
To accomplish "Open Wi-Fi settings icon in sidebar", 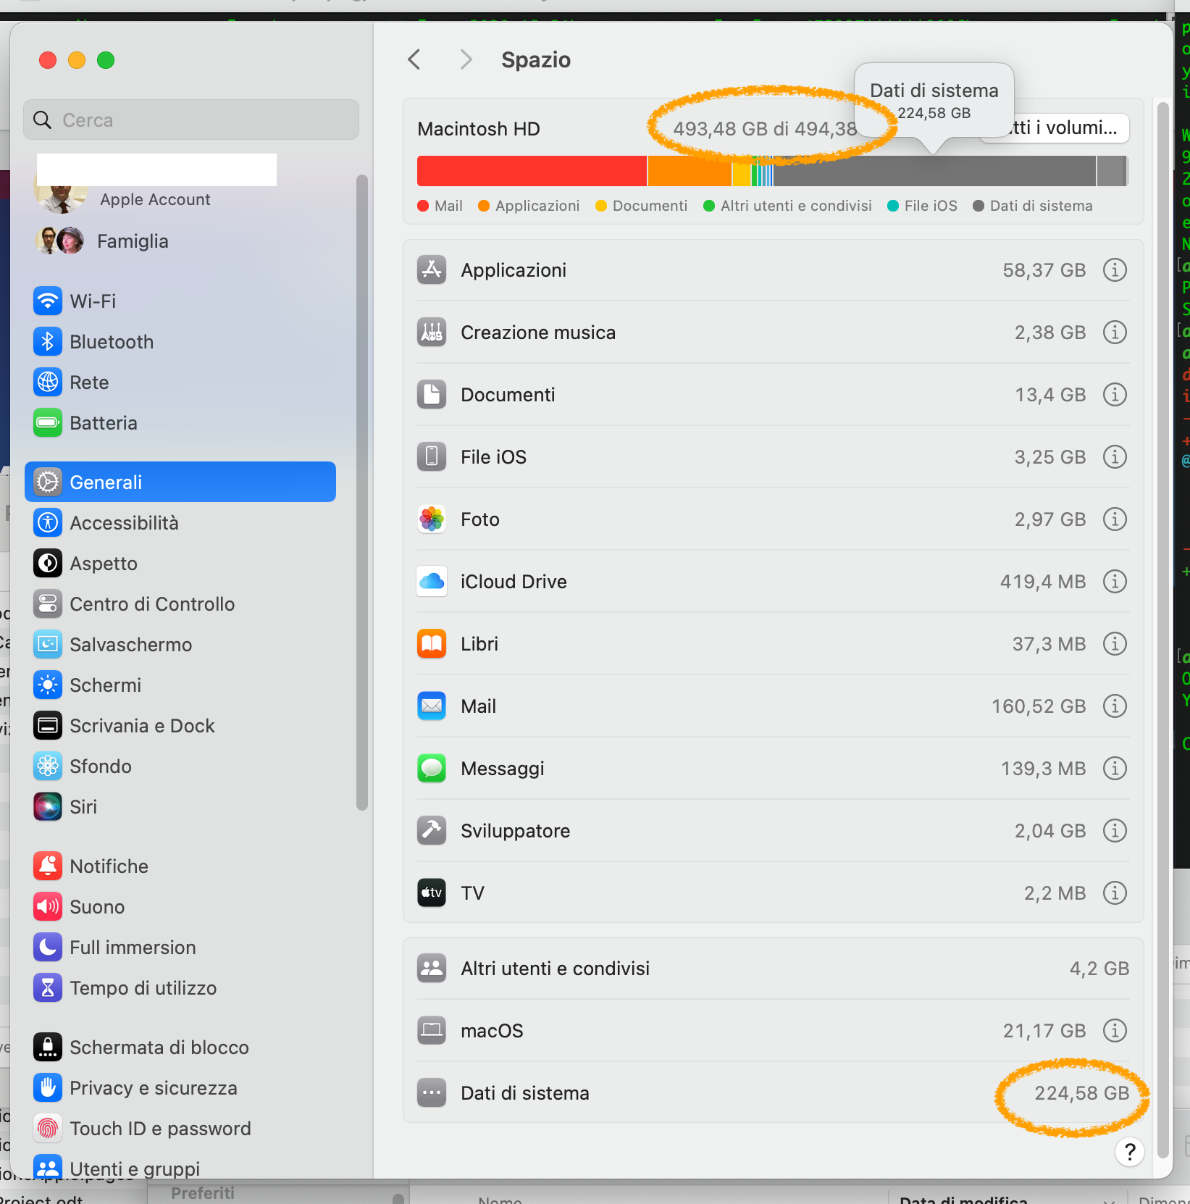I will (x=48, y=301).
